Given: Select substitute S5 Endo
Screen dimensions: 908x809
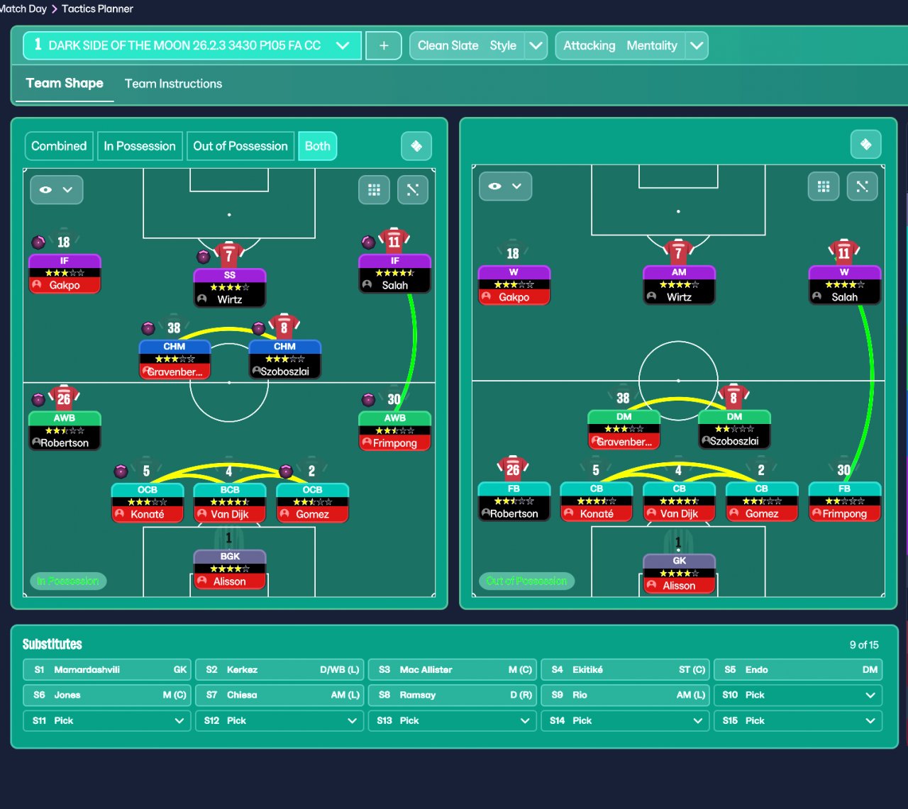Looking at the screenshot, I should (x=798, y=669).
